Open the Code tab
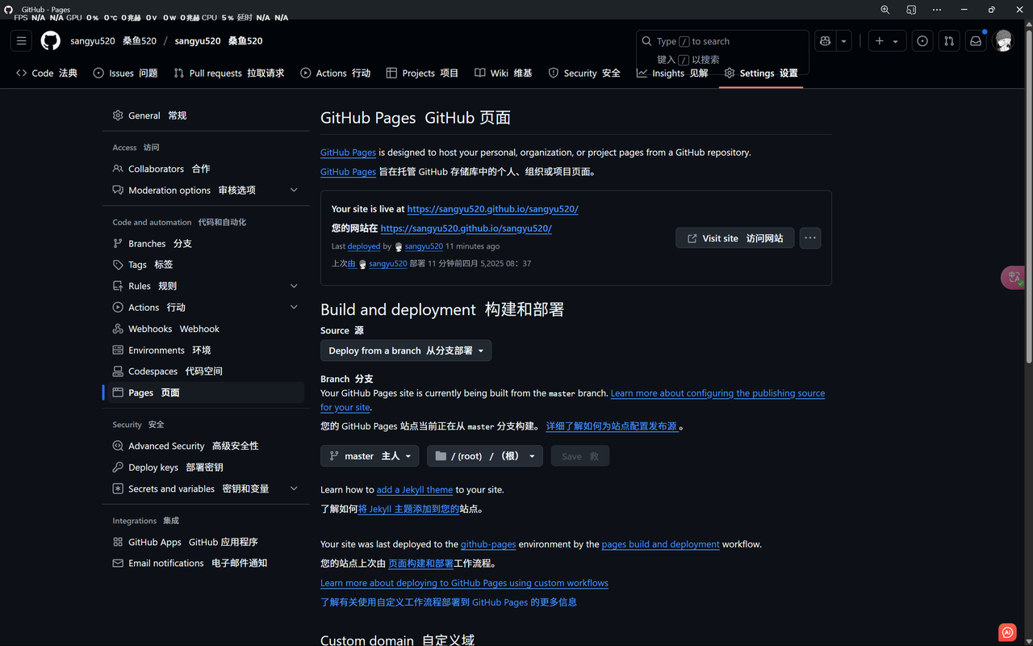1033x646 pixels. 47,73
